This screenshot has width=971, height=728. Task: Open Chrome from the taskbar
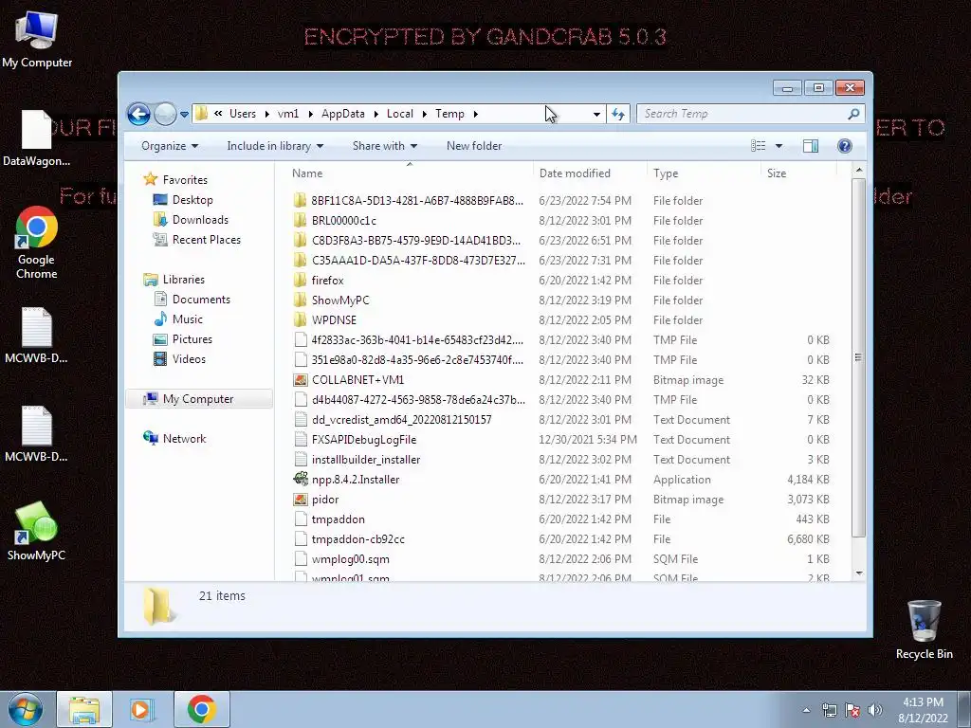point(201,709)
